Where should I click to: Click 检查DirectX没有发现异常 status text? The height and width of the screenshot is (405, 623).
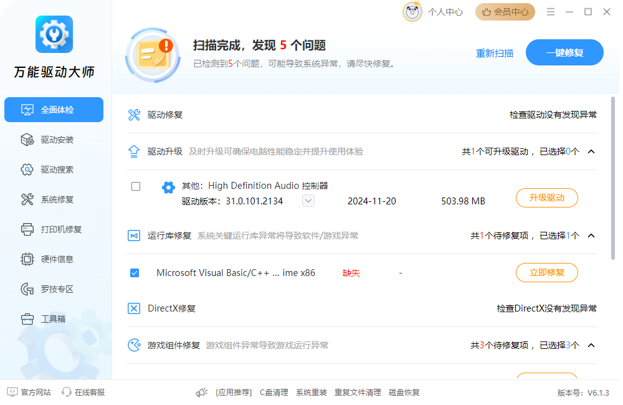[547, 309]
